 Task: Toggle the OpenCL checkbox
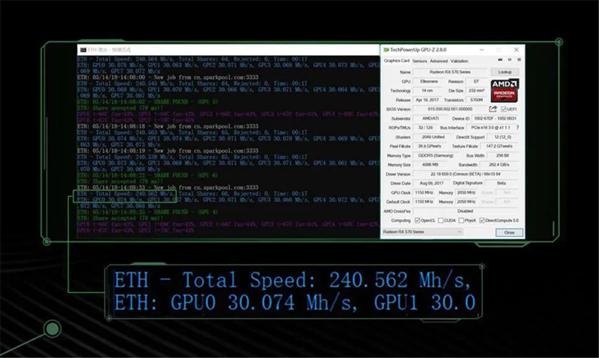[417, 220]
